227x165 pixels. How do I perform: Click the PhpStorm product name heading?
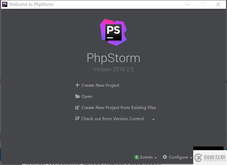point(113,58)
